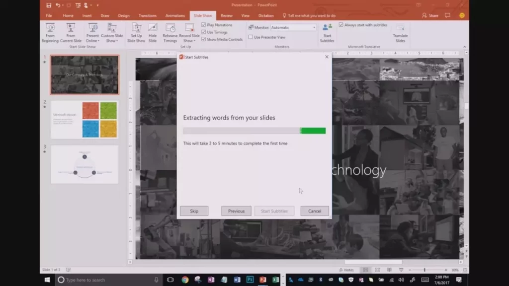Image resolution: width=509 pixels, height=286 pixels.
Task: Switch to the Design tab
Action: [124, 15]
